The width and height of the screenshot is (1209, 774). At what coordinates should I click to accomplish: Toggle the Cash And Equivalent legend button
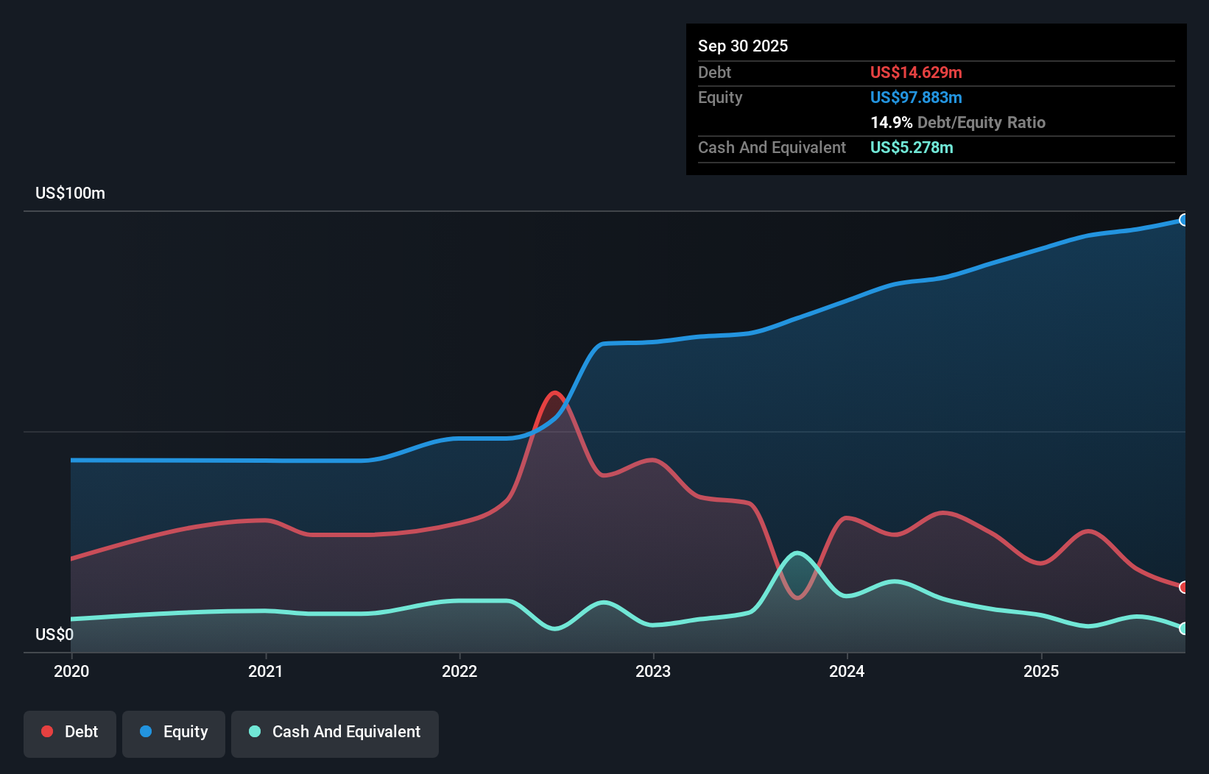335,734
